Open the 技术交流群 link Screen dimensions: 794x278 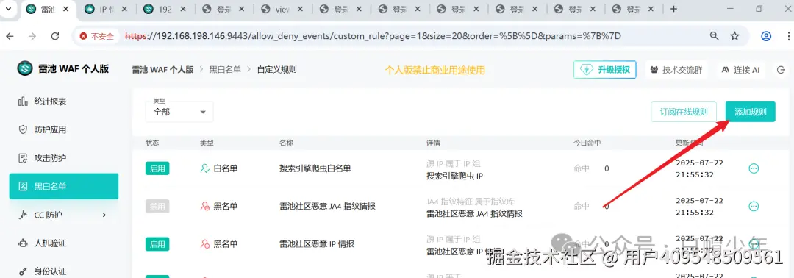click(676, 70)
